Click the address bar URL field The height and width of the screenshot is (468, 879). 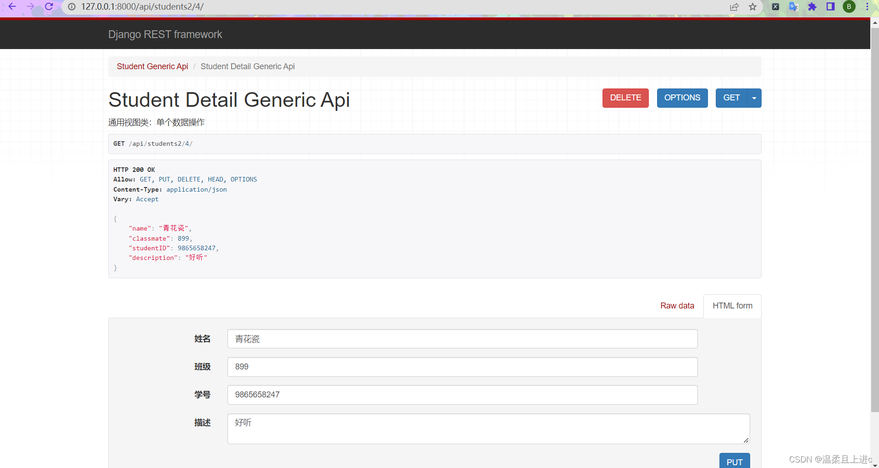click(394, 7)
